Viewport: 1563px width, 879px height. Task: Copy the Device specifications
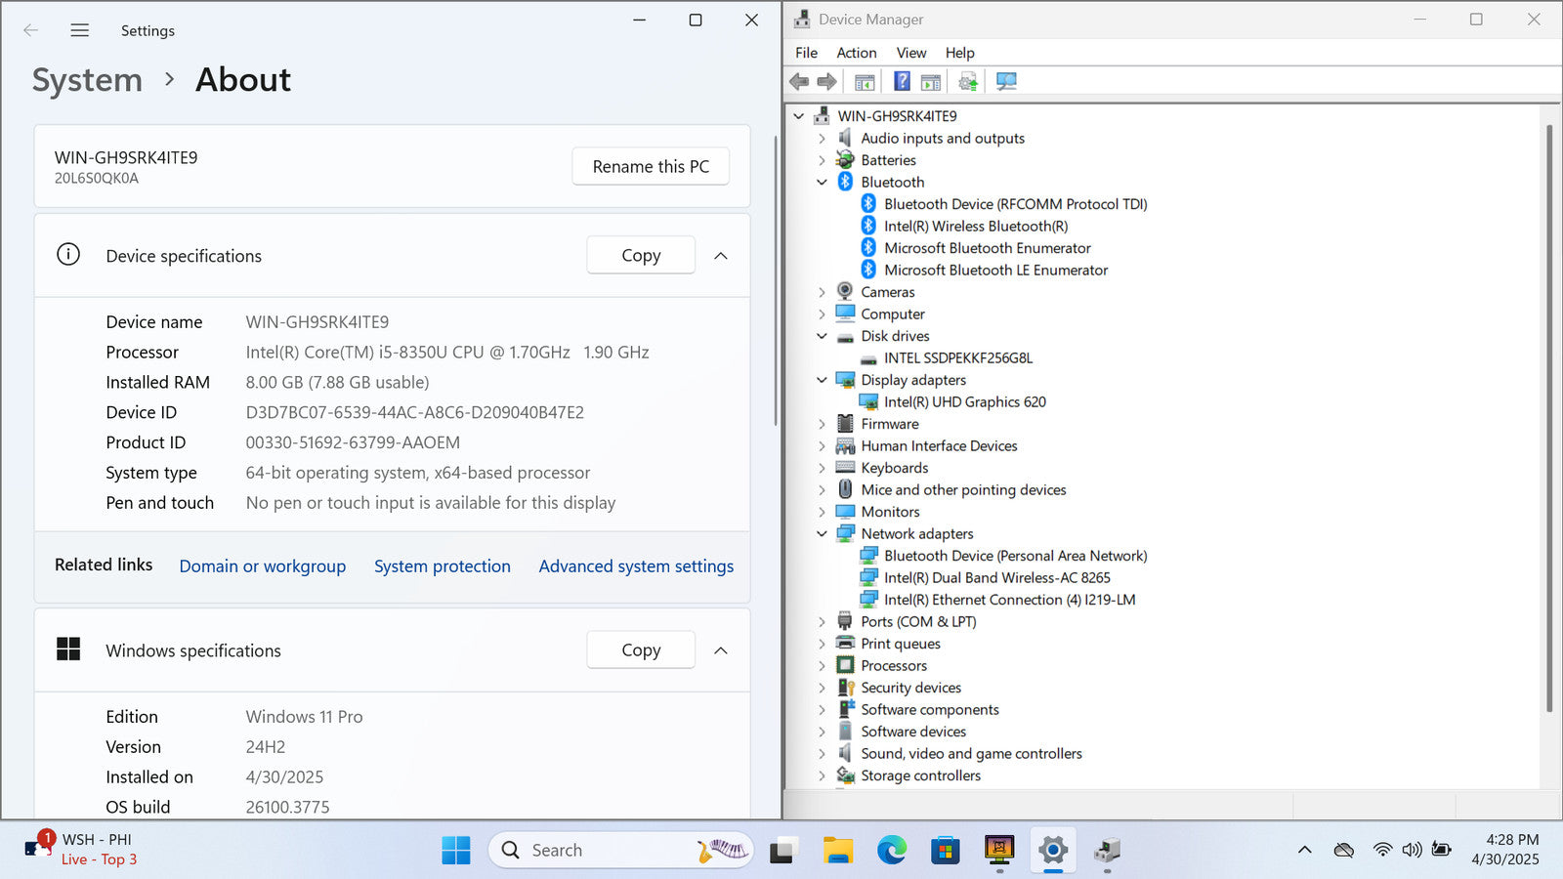(641, 255)
